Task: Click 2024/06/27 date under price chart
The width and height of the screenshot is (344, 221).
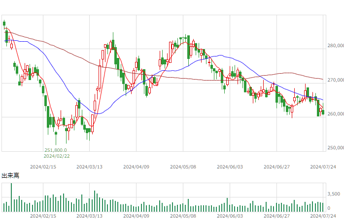Action: point(276,167)
